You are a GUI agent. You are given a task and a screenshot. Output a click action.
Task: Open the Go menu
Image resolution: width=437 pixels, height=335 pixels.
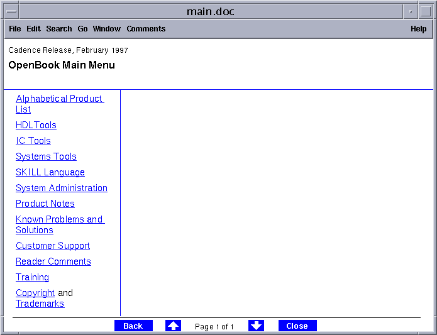point(82,29)
